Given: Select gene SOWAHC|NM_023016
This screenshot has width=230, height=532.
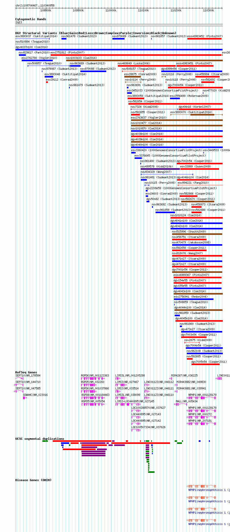Looking at the screenshot, I should click(x=35, y=395).
